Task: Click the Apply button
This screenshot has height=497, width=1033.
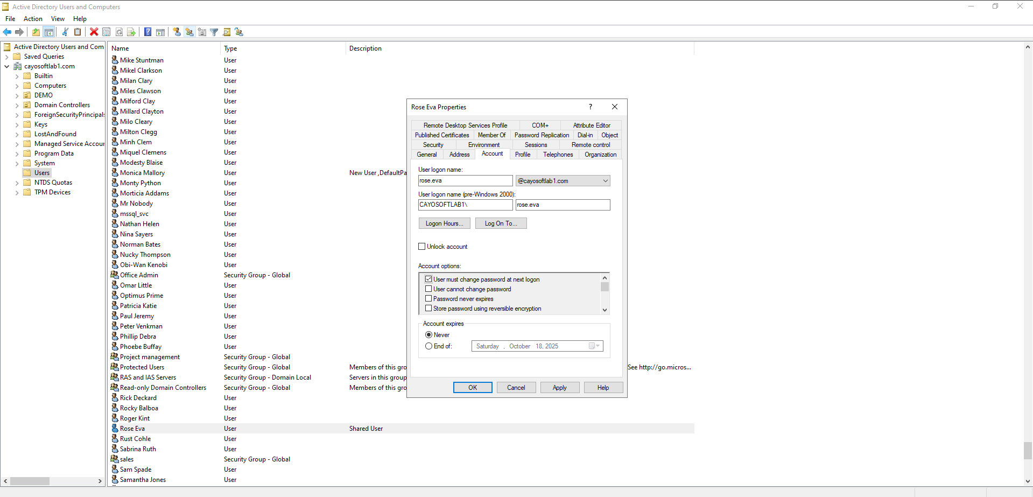Action: (x=559, y=388)
